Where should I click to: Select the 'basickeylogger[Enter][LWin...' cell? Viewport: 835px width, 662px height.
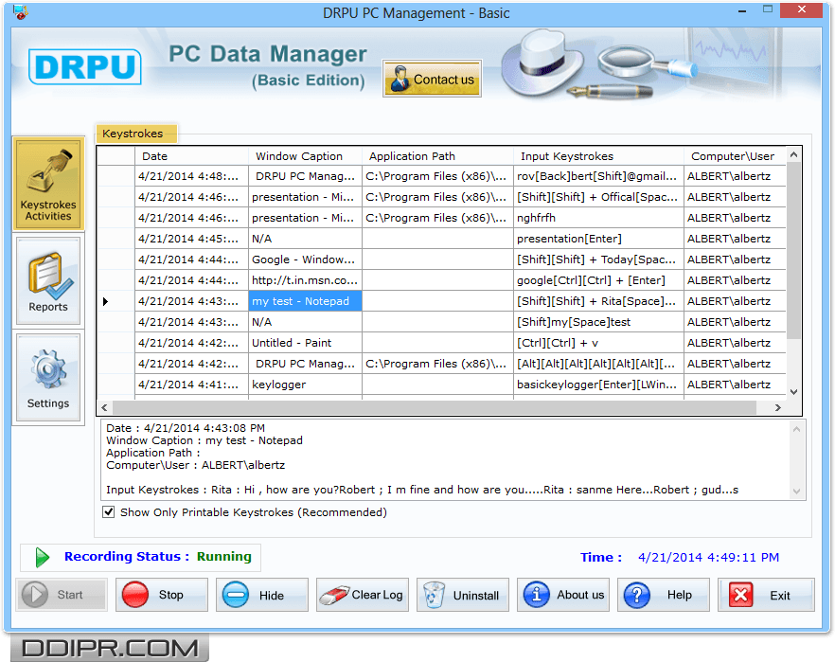pos(598,385)
